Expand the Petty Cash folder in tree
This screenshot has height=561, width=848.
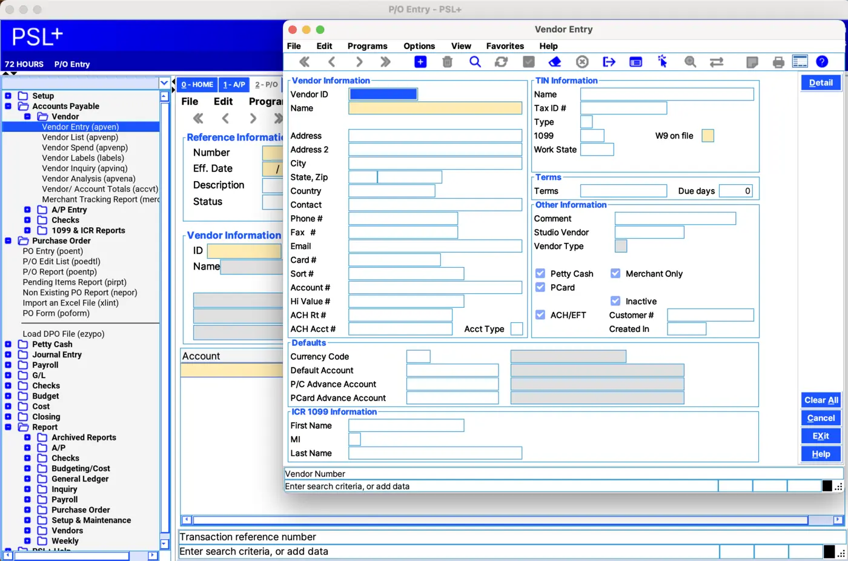(8, 344)
